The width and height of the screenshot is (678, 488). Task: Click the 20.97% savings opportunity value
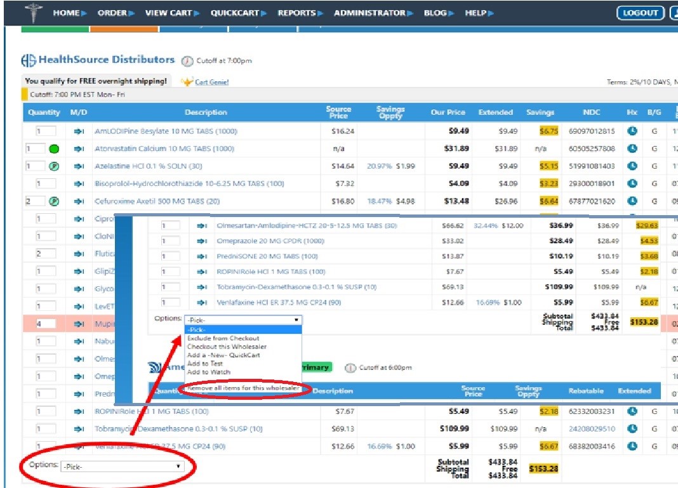point(380,166)
